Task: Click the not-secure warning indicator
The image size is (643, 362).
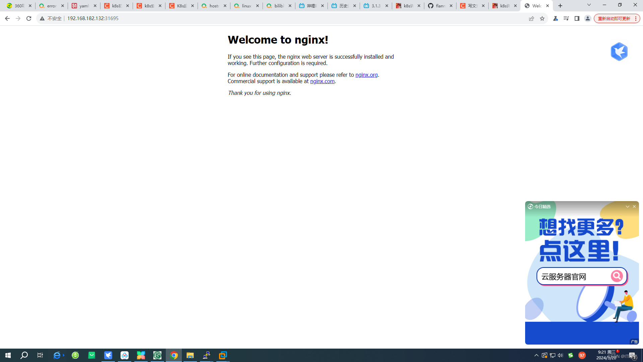Action: [51, 18]
